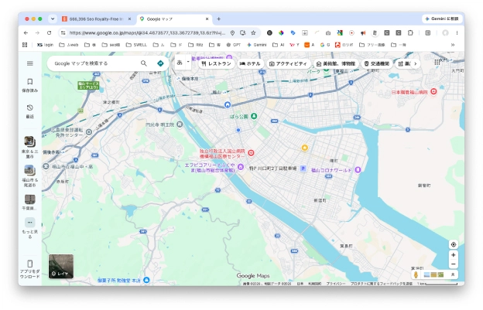483x310 pixels.
Task: Click the map imagery preview strip
Action: (434, 274)
